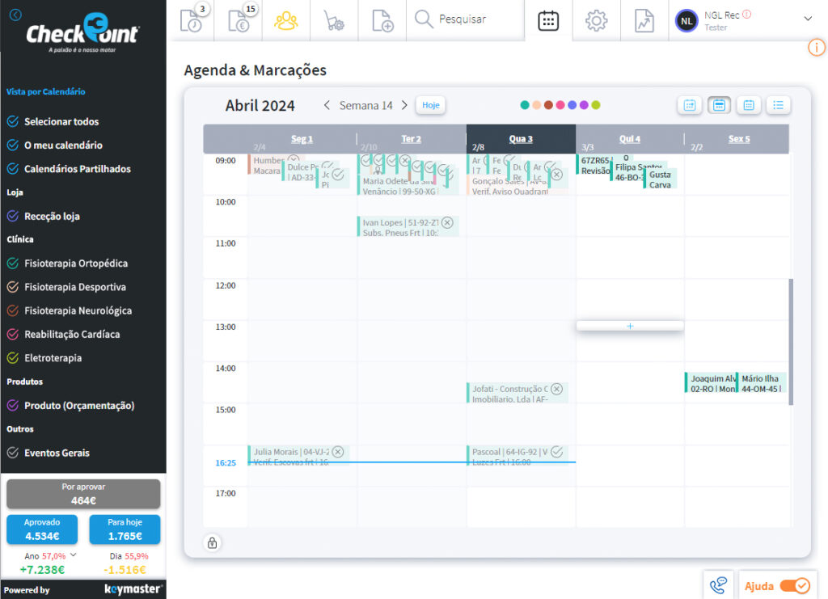828x599 pixels.
Task: Click the new document plus icon
Action: click(x=382, y=20)
